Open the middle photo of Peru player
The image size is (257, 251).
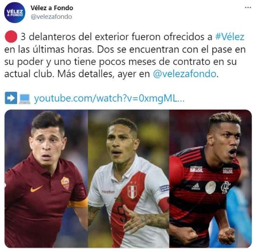(x=128, y=179)
